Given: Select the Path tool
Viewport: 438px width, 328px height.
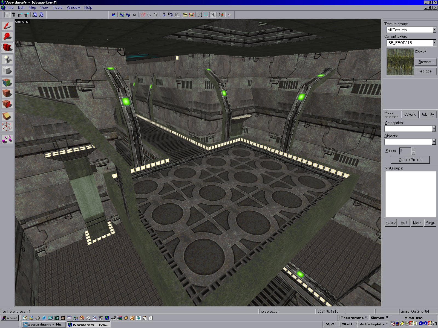Looking at the screenshot, I should click(x=7, y=139).
